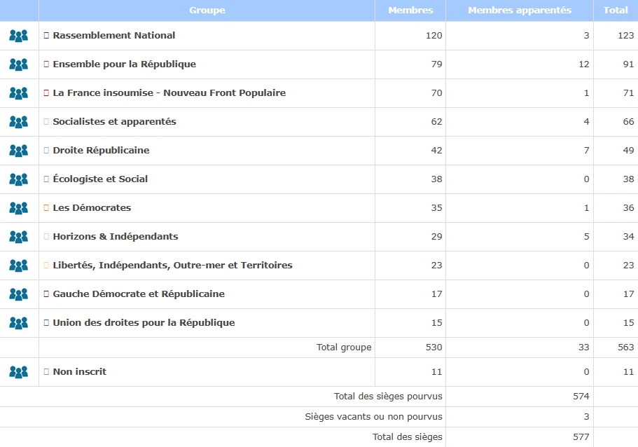
Task: Click the orange color marker beside Les Démocrates
Action: point(46,208)
